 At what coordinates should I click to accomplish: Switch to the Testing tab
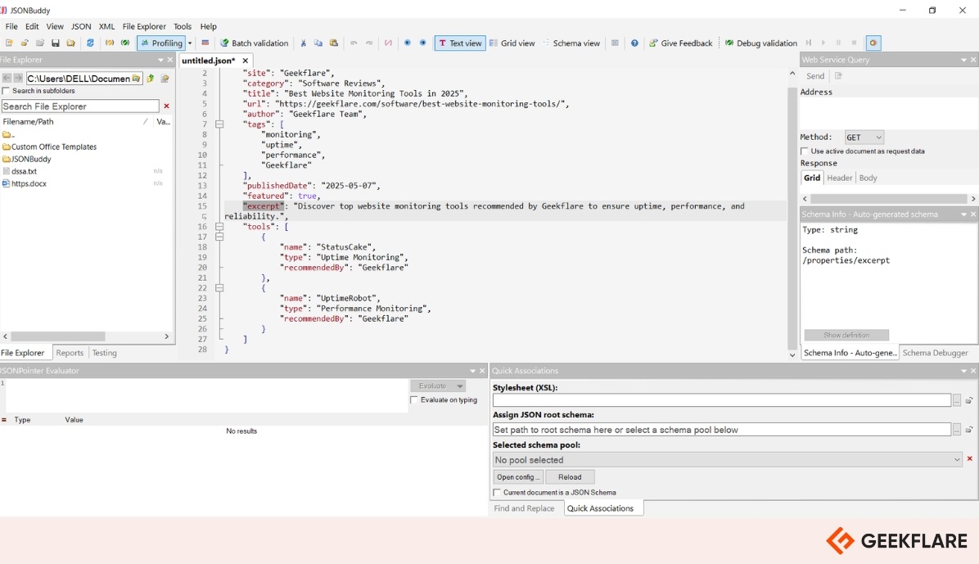(x=104, y=353)
